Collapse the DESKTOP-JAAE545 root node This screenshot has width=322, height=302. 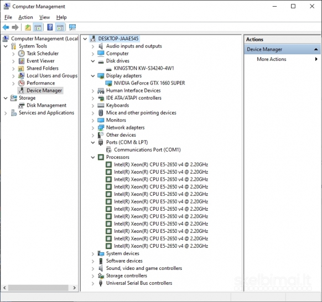[x=85, y=39]
